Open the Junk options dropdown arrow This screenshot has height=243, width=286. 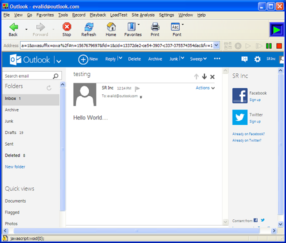(x=182, y=58)
